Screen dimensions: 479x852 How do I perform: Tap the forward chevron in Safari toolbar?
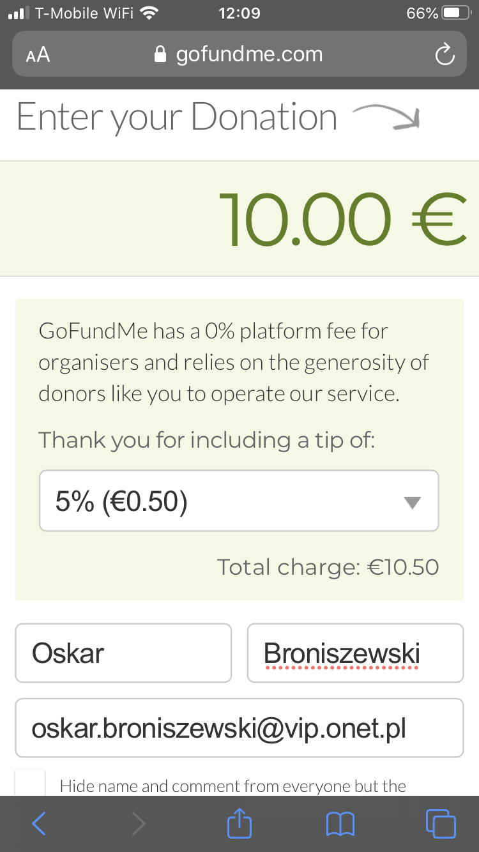pos(138,824)
